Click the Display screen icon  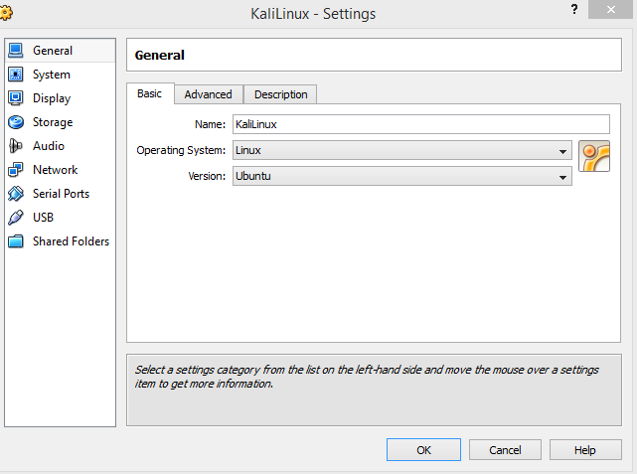16,98
